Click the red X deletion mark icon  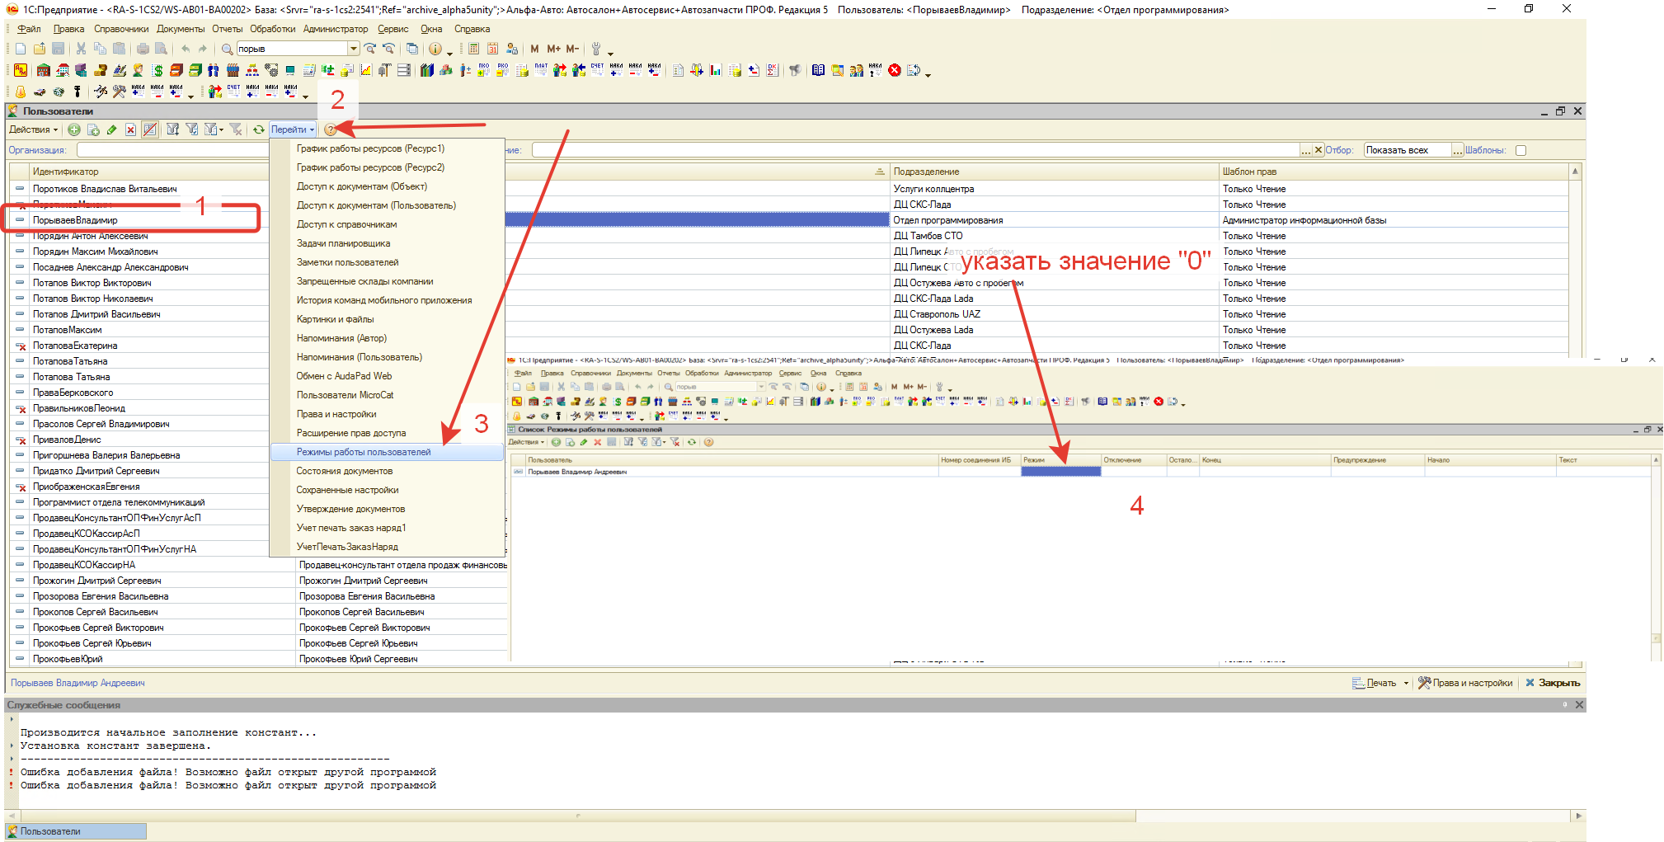coord(130,129)
